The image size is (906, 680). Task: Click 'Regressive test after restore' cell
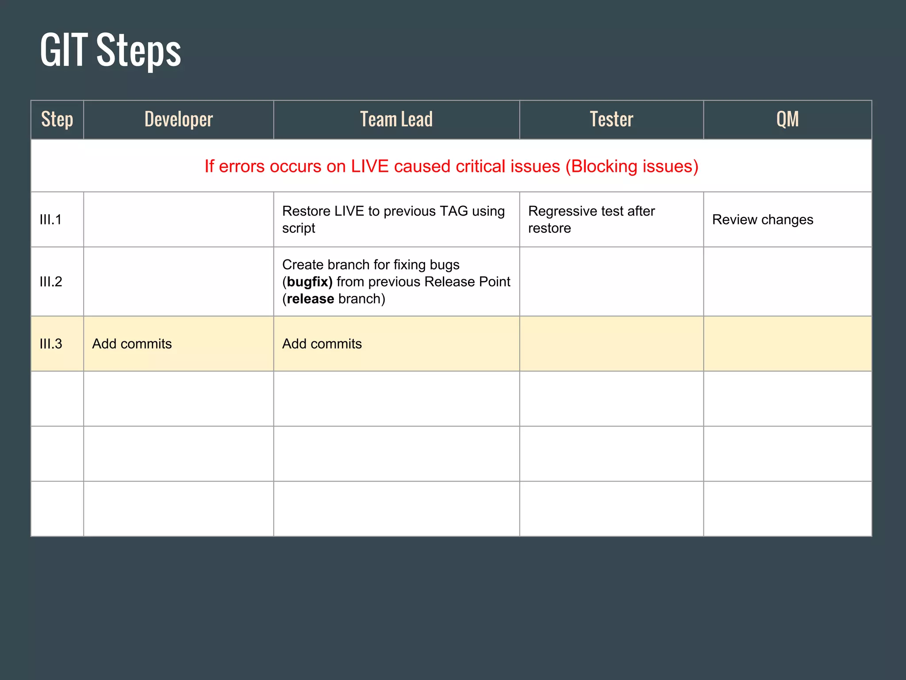[x=611, y=220]
